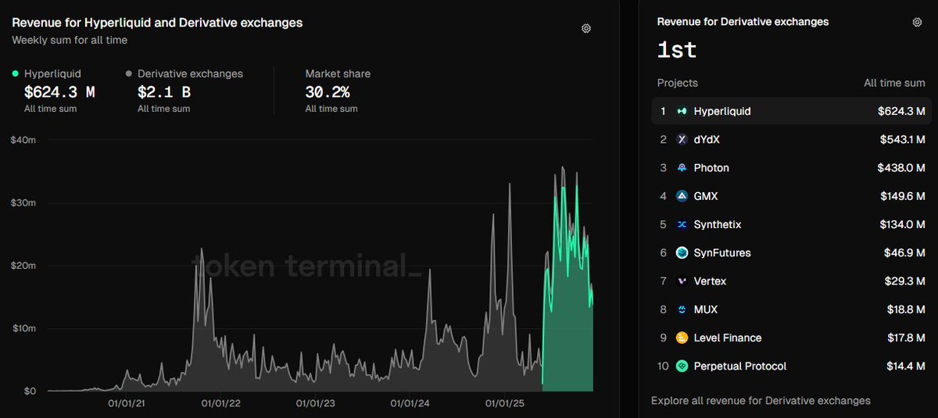Select the $134.0 M value for Synthetix
The height and width of the screenshot is (418, 938).
(x=902, y=224)
